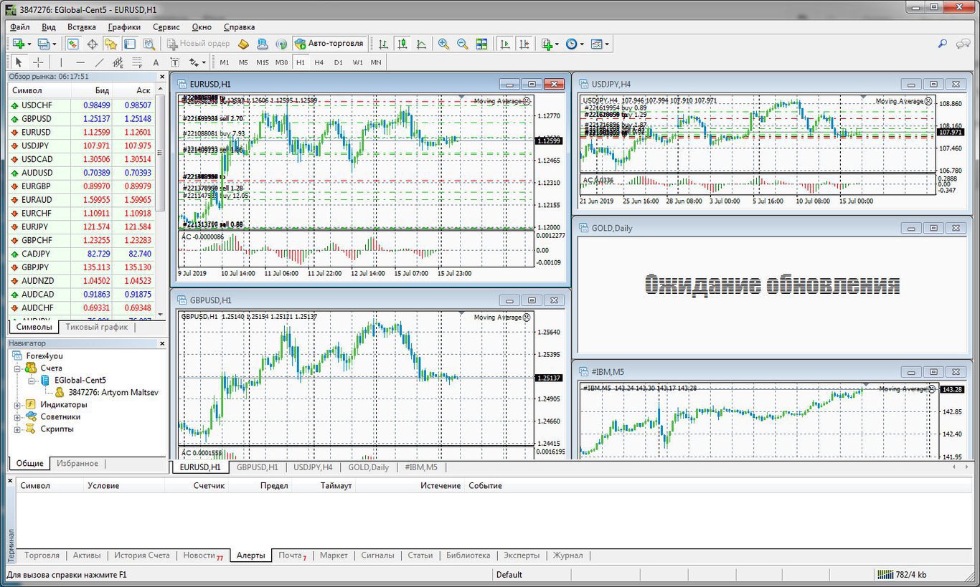Zoom out the chart with magnifier minus
The image size is (980, 587).
pyautogui.click(x=462, y=44)
